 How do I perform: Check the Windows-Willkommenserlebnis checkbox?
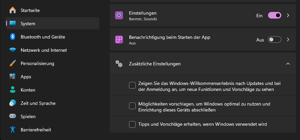[x=132, y=86]
